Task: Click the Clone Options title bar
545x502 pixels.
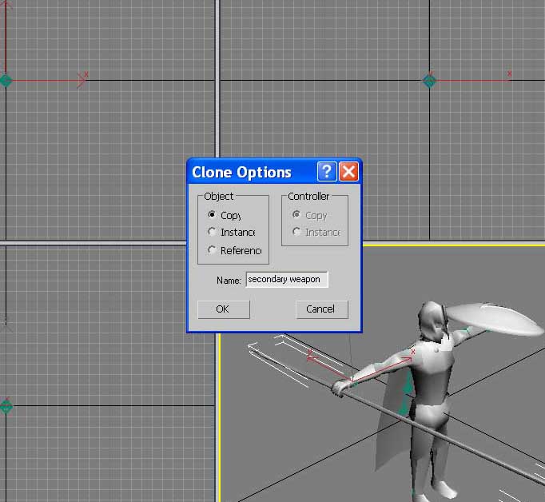Action: click(252, 172)
